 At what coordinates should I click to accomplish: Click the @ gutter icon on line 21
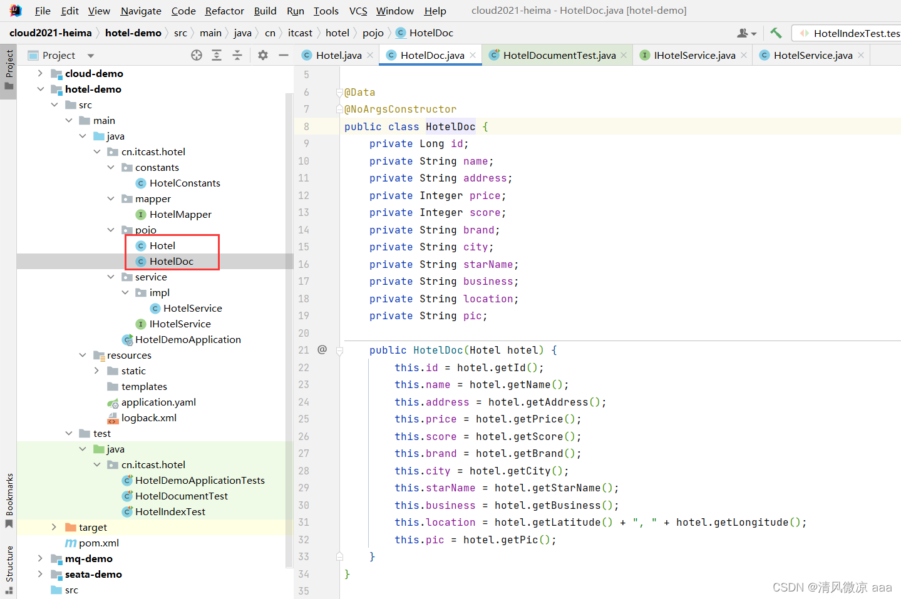click(x=322, y=349)
